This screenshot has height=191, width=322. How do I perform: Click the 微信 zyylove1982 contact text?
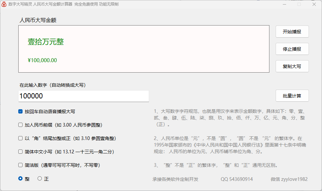(289, 179)
